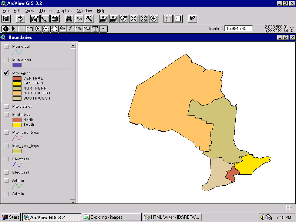Select the Pan hand tool

[54, 29]
